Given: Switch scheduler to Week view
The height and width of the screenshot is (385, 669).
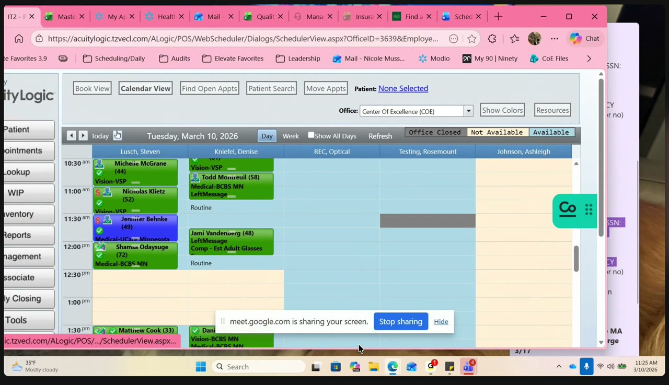Looking at the screenshot, I should coord(291,136).
